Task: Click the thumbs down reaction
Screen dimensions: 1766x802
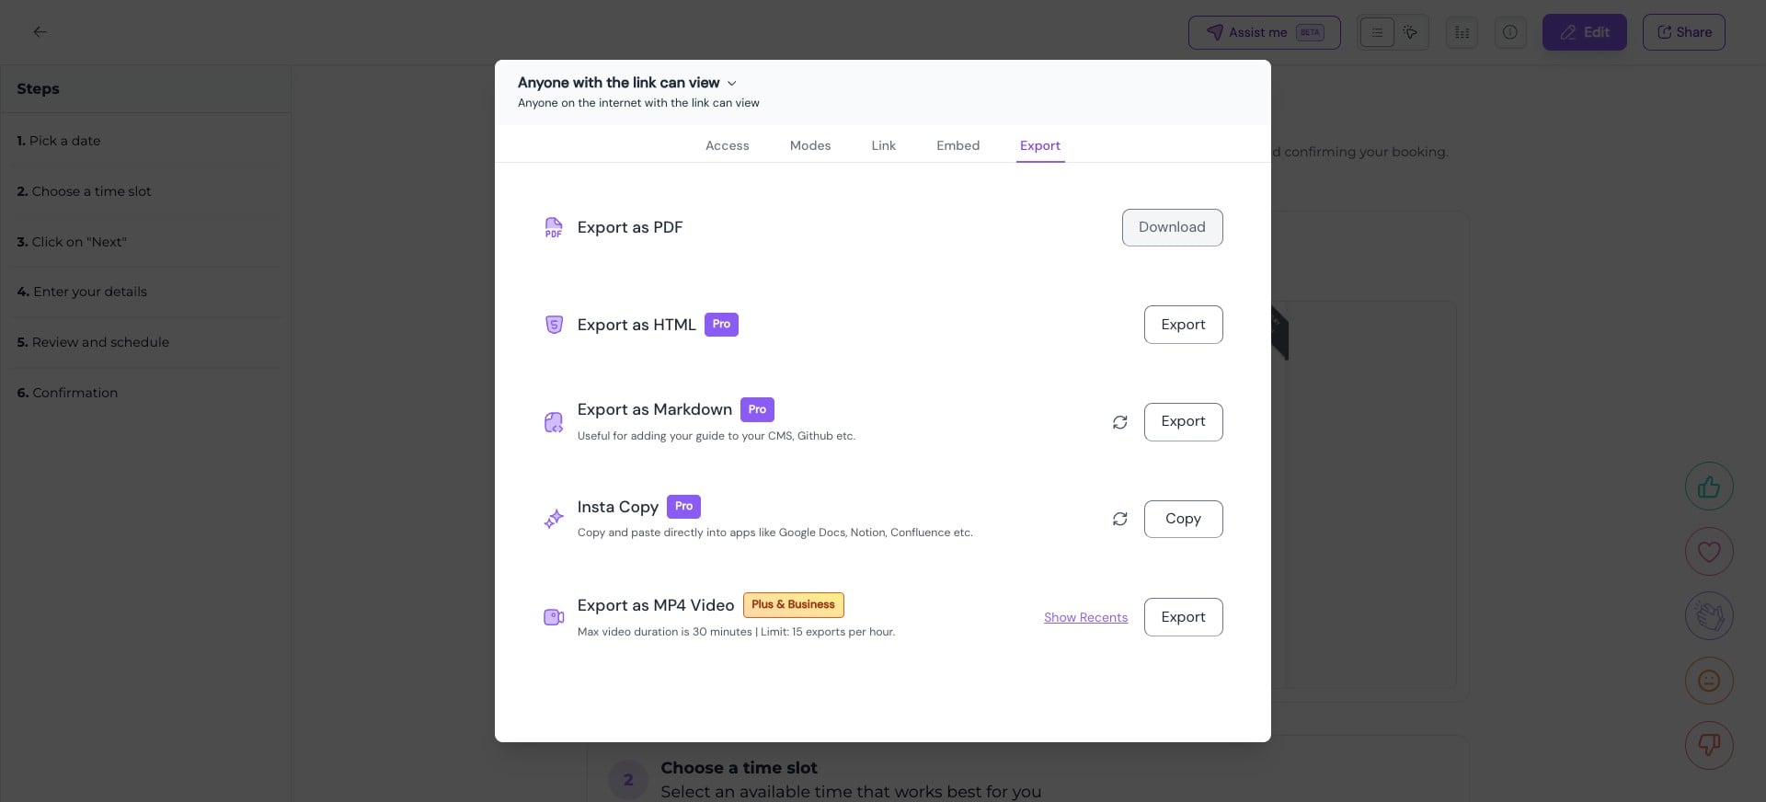Action: tap(1709, 744)
